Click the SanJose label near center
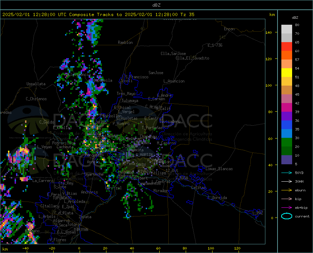 coord(156,73)
